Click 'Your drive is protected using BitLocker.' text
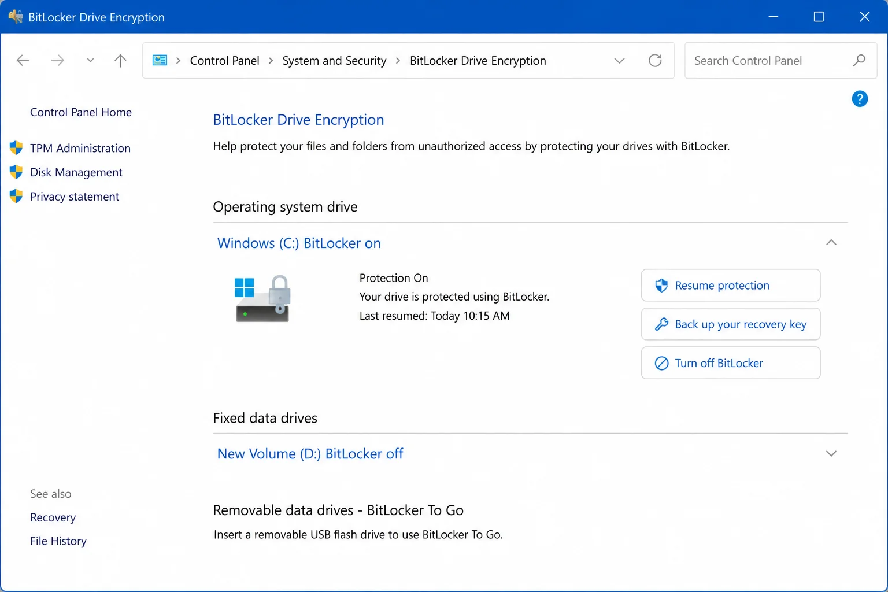Screen dimensions: 888x592 (x=454, y=297)
